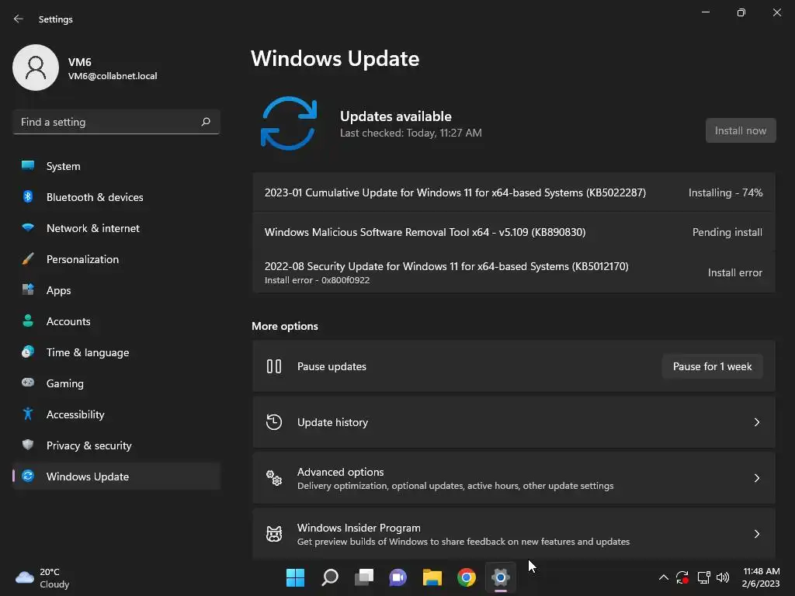
Task: Click the large blue update sync icon
Action: coord(289,123)
